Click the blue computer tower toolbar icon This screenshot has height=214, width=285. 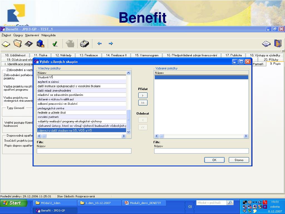[41, 44]
